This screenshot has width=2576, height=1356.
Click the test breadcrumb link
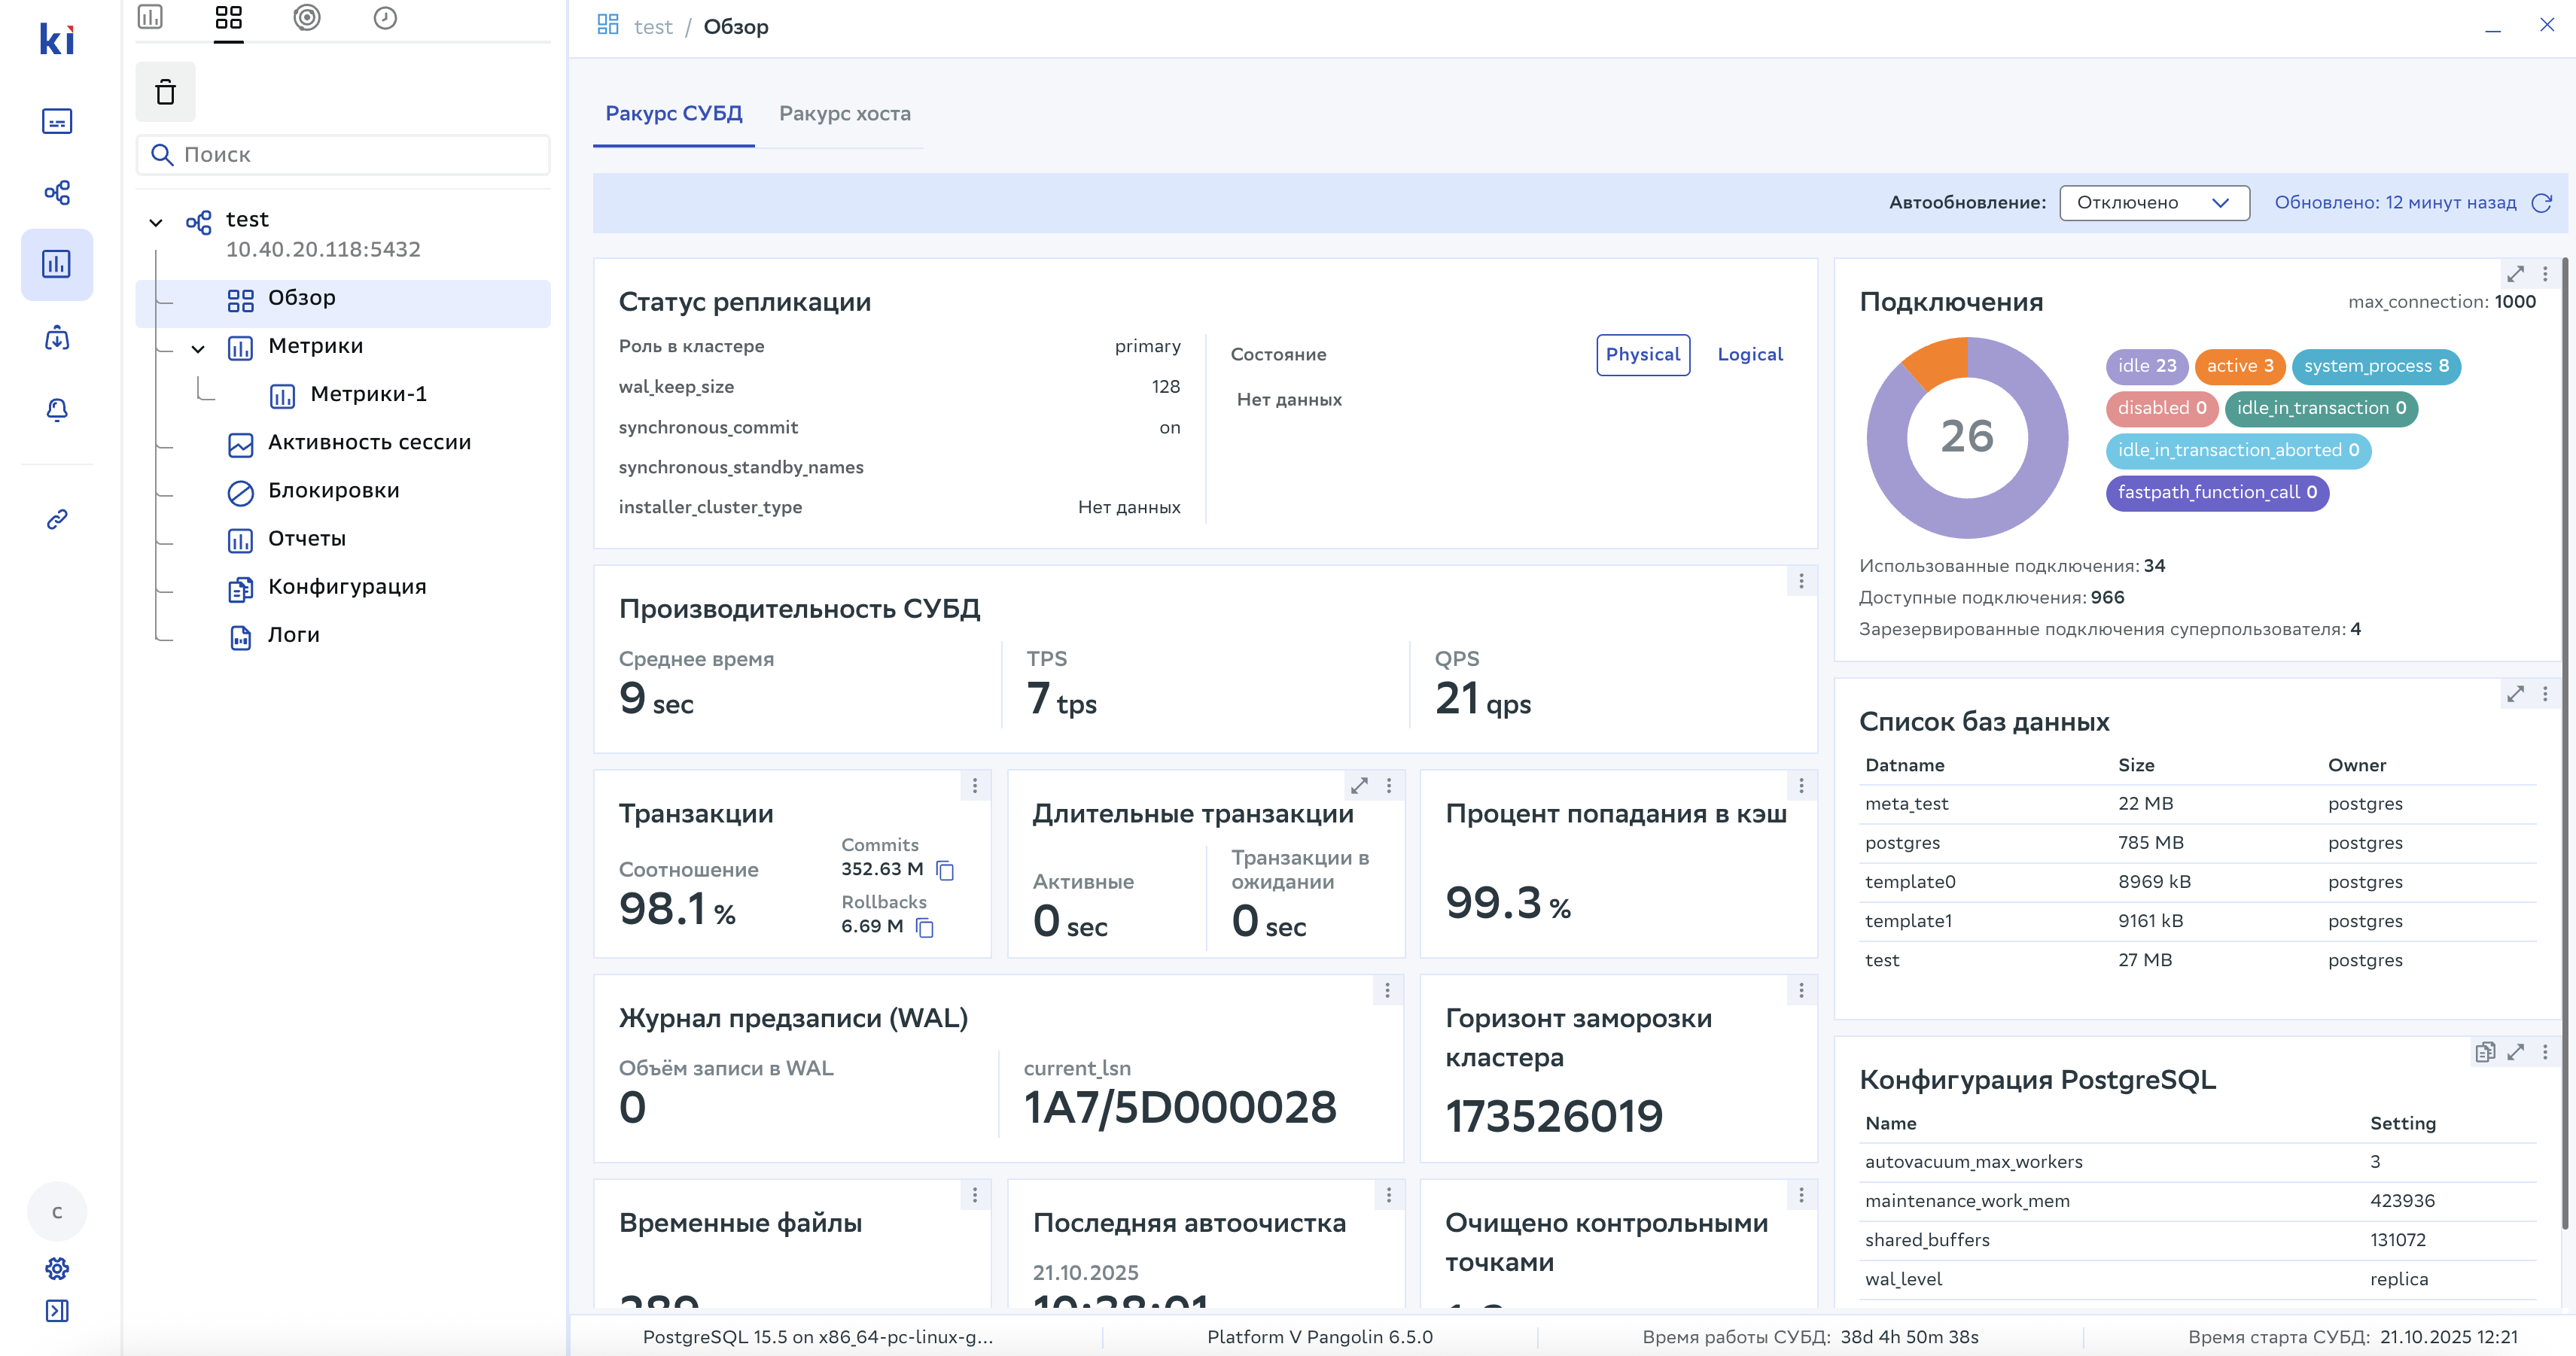tap(653, 27)
